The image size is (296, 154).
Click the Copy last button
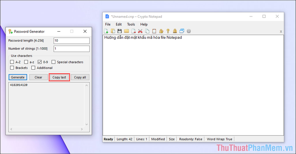(x=59, y=77)
